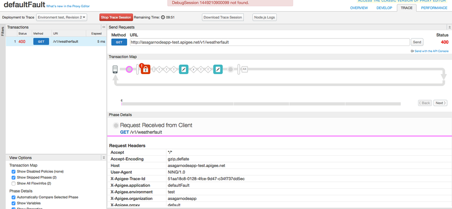Open the red lock policy with error

pyautogui.click(x=145, y=69)
